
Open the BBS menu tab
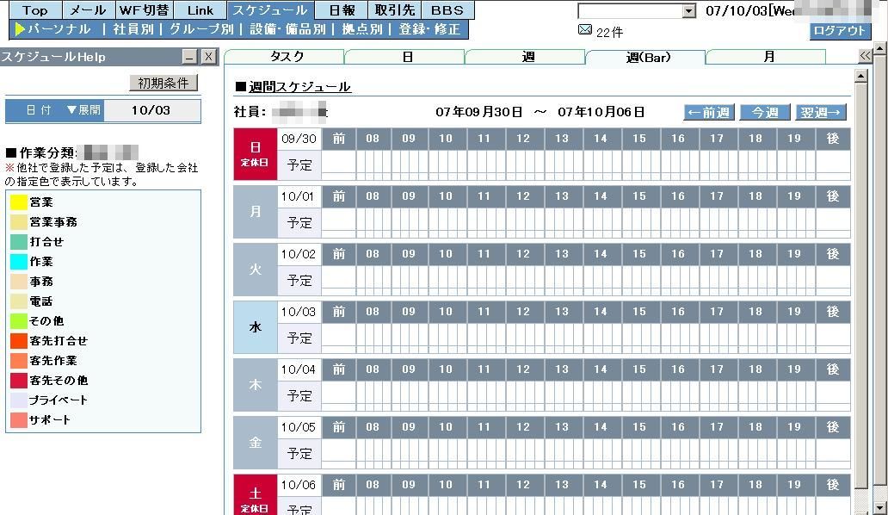click(447, 10)
